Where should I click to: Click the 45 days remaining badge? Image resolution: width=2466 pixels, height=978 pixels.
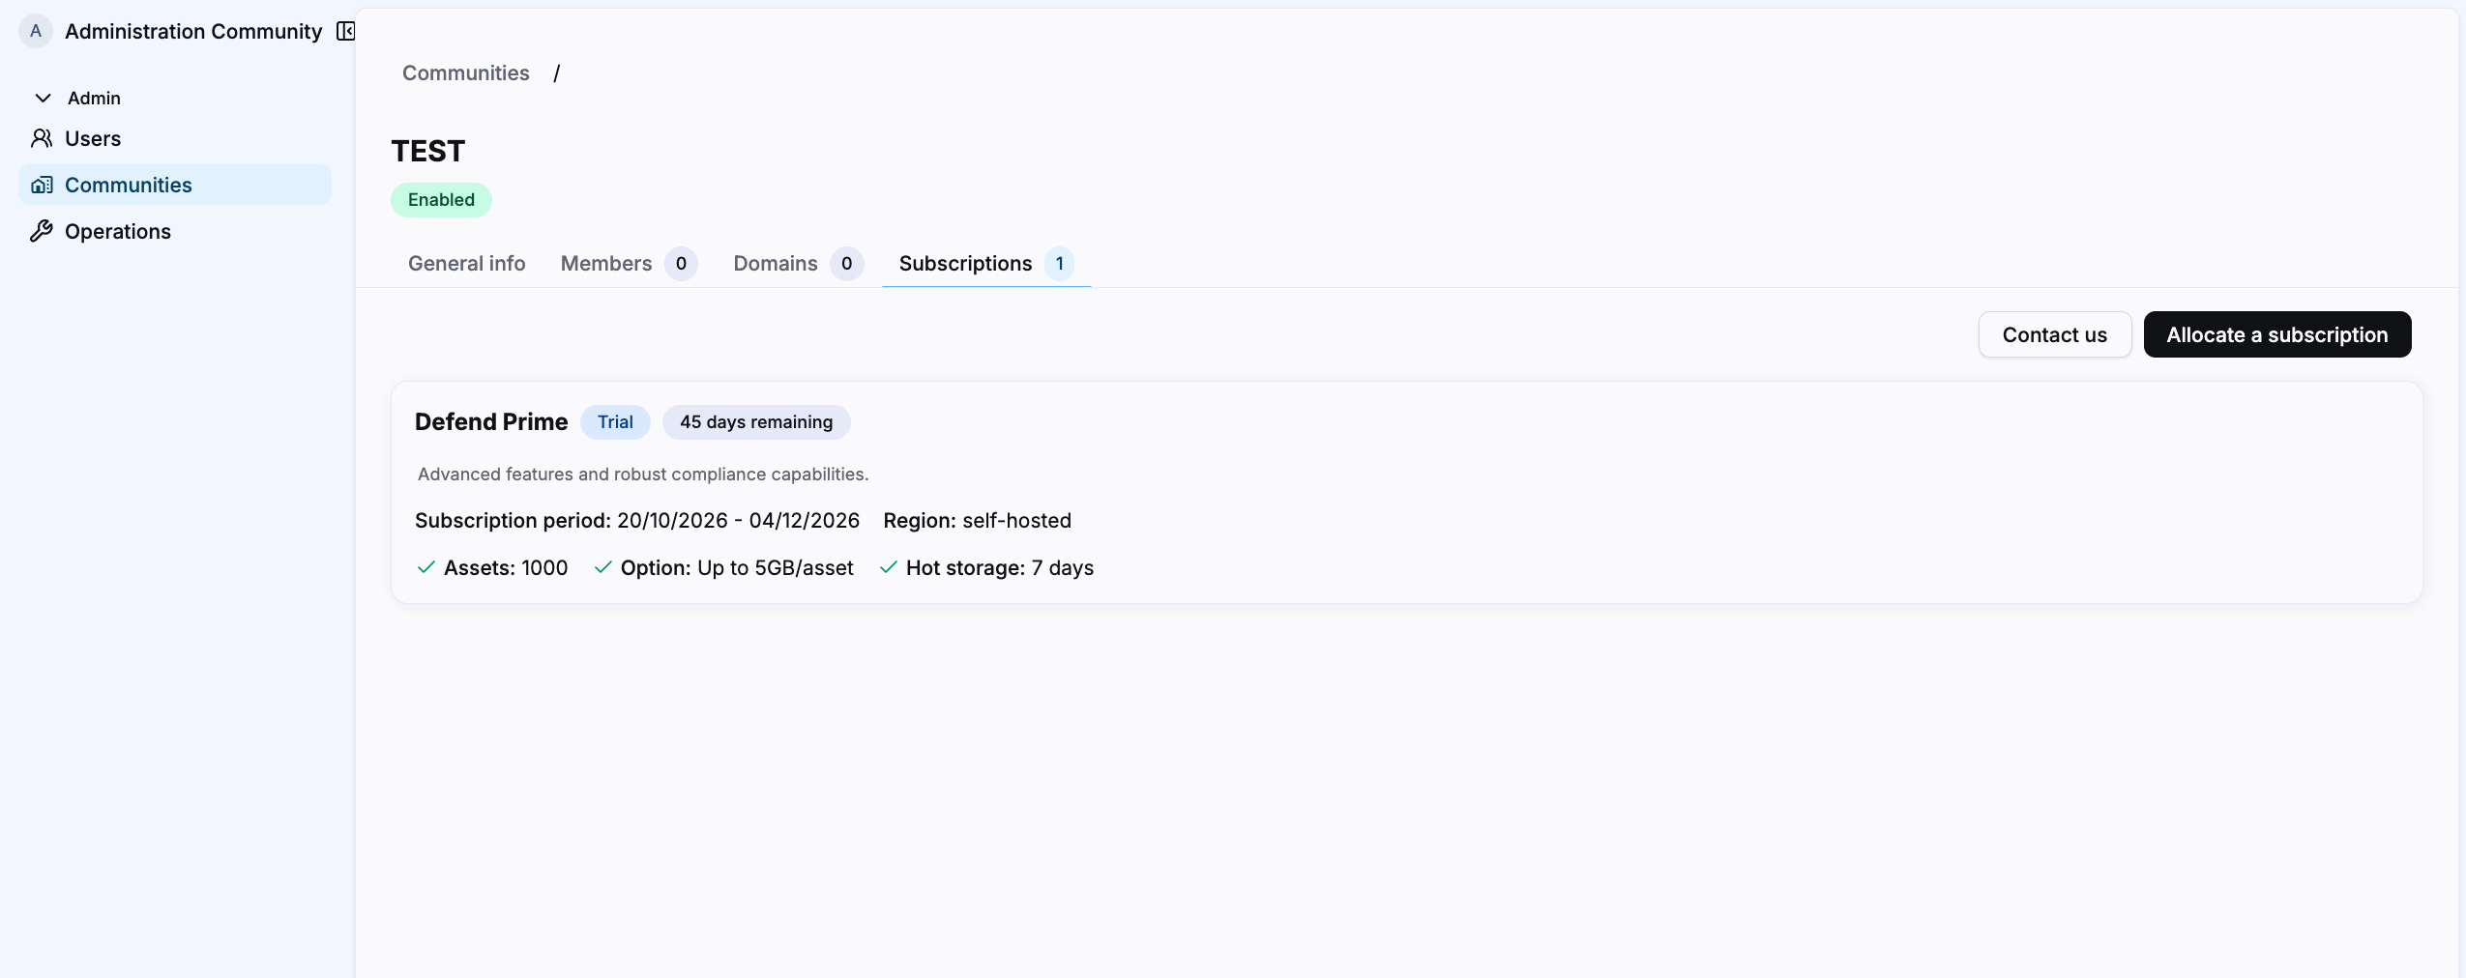(x=756, y=422)
